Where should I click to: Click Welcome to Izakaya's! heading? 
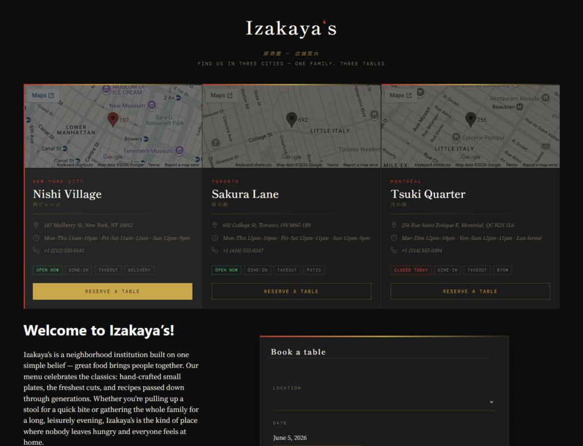(99, 330)
